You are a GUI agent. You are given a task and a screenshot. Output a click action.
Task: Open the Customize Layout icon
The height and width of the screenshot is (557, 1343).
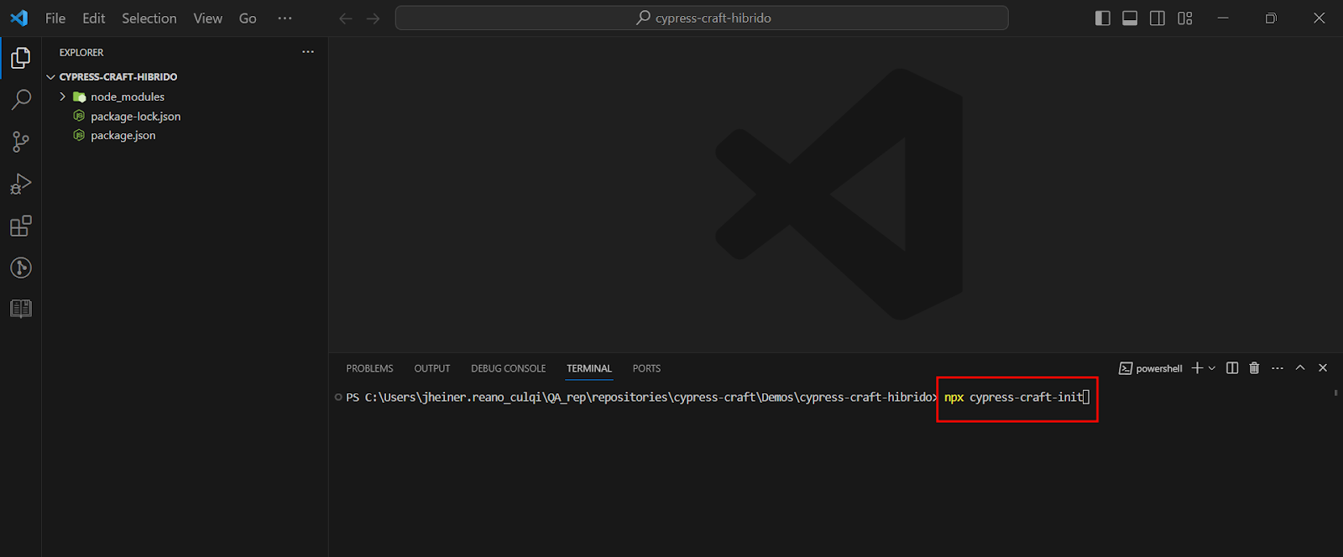click(x=1185, y=18)
